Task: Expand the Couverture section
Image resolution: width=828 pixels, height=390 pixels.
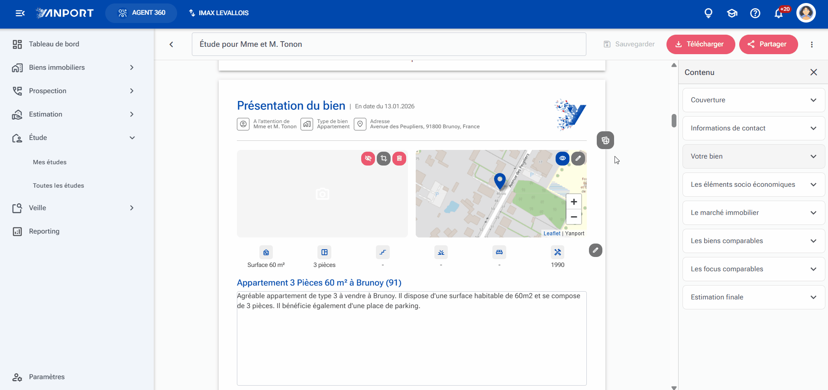Action: click(x=754, y=100)
